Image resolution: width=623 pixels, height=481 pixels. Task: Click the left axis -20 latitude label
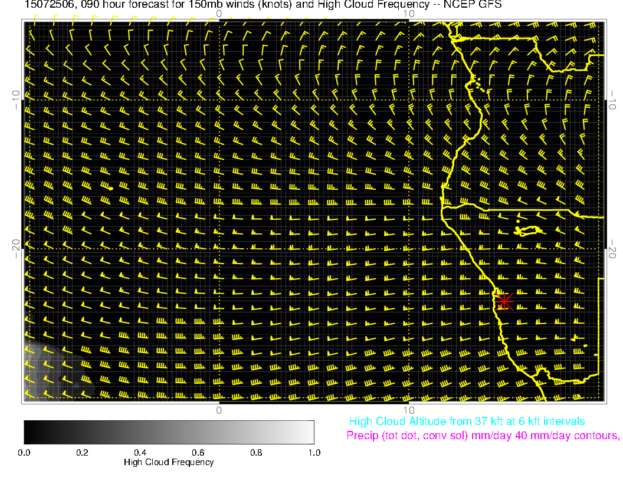(x=16, y=249)
